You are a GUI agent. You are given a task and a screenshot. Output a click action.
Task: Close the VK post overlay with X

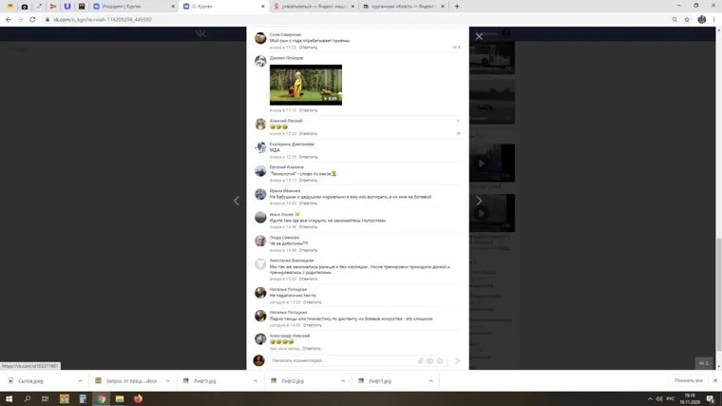pyautogui.click(x=479, y=36)
